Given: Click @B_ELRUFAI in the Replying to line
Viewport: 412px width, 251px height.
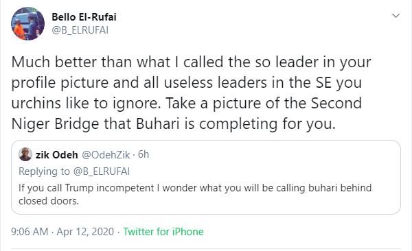Looking at the screenshot, I should click(x=102, y=171).
